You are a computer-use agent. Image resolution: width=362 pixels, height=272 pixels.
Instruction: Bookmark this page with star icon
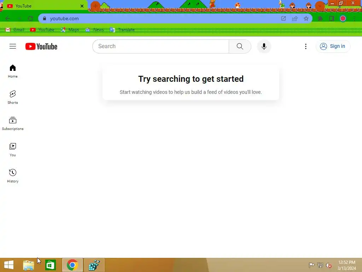pos(306,18)
